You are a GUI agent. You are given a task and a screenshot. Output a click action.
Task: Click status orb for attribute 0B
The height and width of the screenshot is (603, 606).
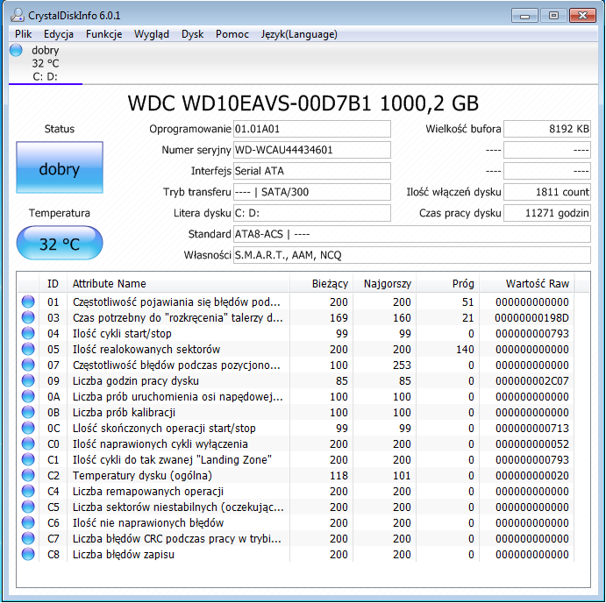coord(28,412)
